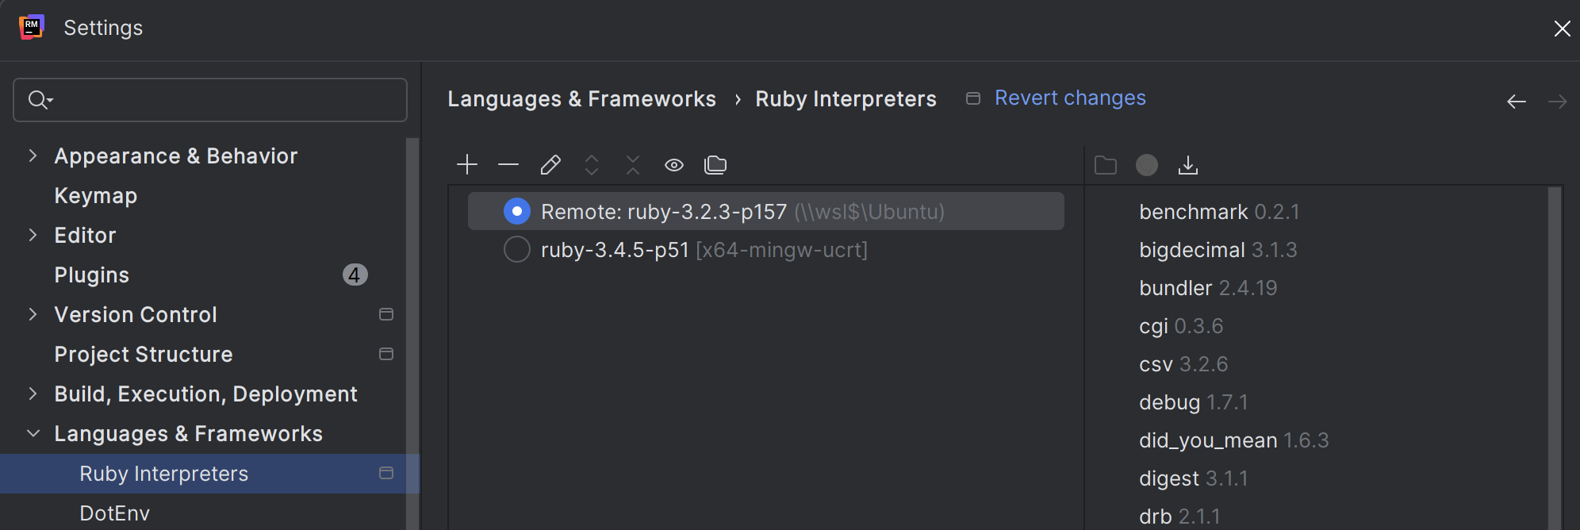Click the eye icon to show hidden interpreters
Image resolution: width=1580 pixels, height=530 pixels.
673,164
